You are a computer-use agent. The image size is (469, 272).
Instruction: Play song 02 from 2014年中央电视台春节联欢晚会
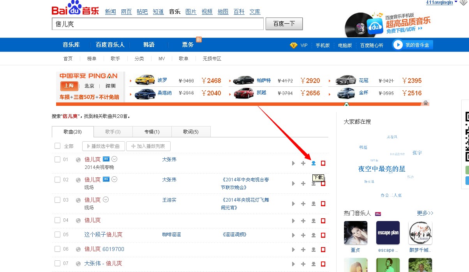(293, 183)
